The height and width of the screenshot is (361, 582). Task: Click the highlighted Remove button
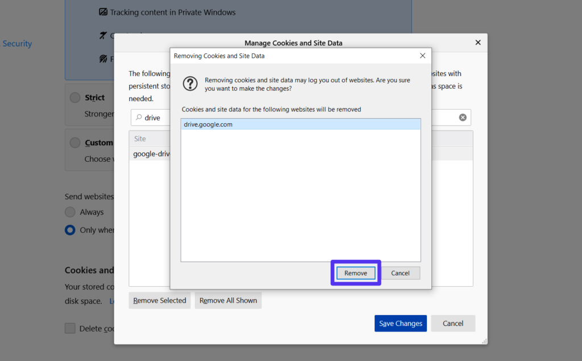pyautogui.click(x=355, y=272)
